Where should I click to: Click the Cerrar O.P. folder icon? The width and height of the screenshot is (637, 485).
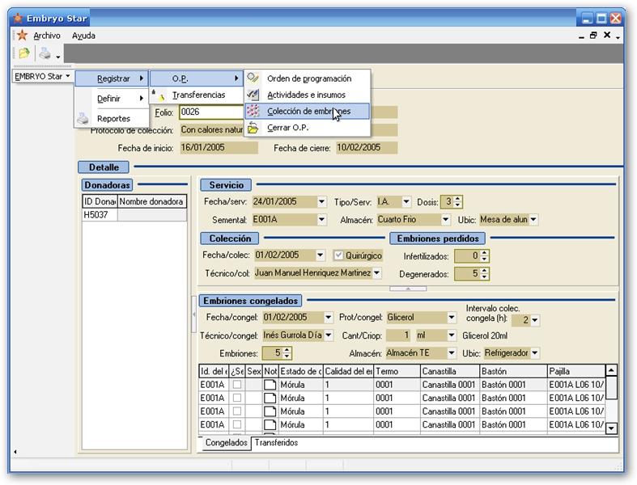(x=253, y=128)
